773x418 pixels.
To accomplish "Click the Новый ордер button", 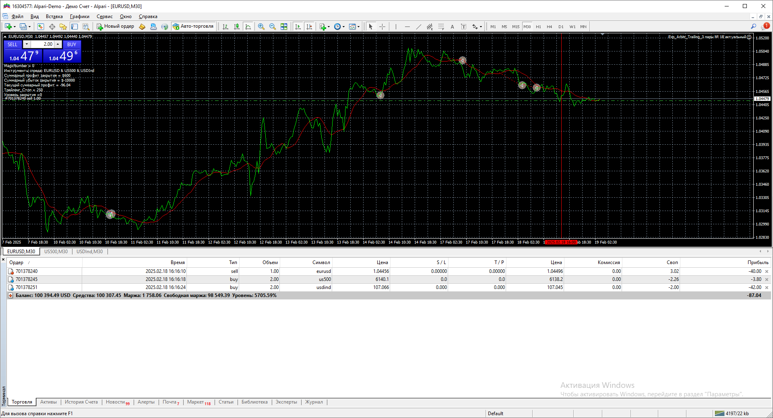I will pos(116,27).
